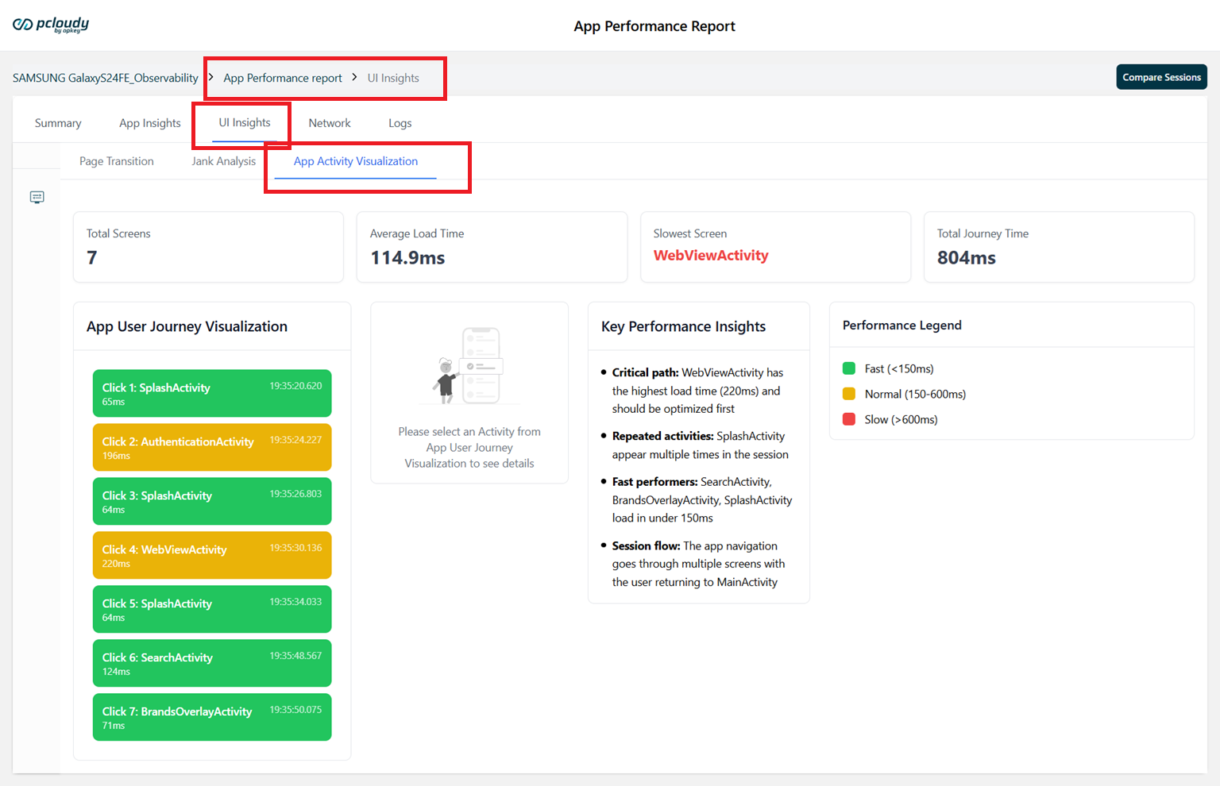
Task: Open the sidebar comments panel icon
Action: pos(37,197)
